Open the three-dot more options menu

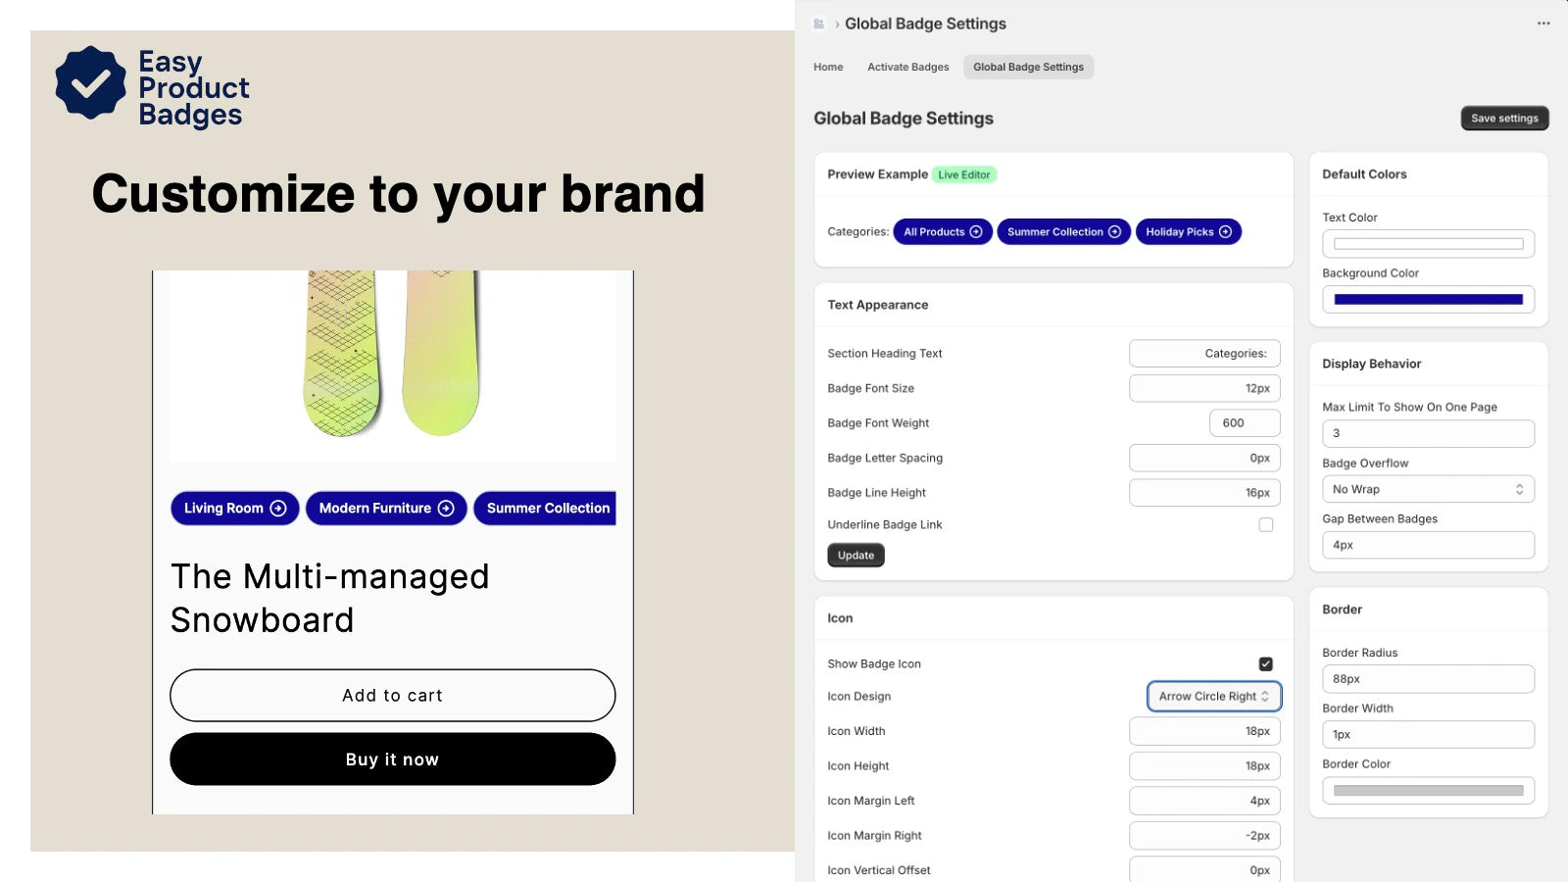[1543, 24]
